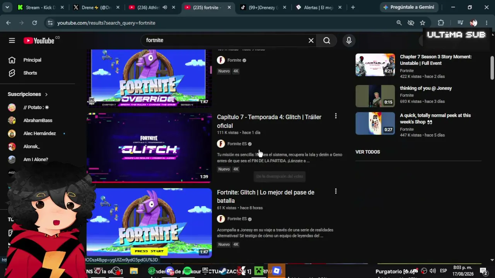Open the Fortnite channel avatar on first result
Viewport: 495px width, 278px height.
point(221,60)
